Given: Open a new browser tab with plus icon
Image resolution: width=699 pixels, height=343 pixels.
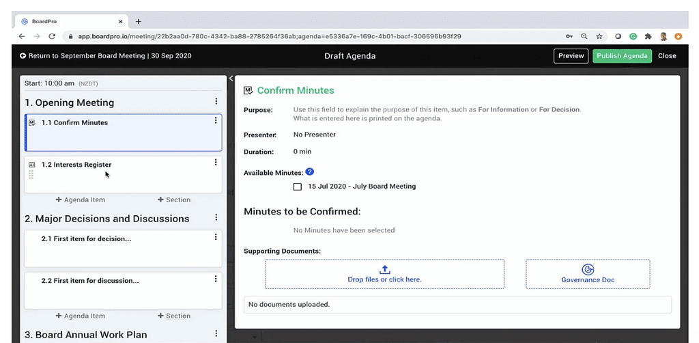Looking at the screenshot, I should click(139, 22).
